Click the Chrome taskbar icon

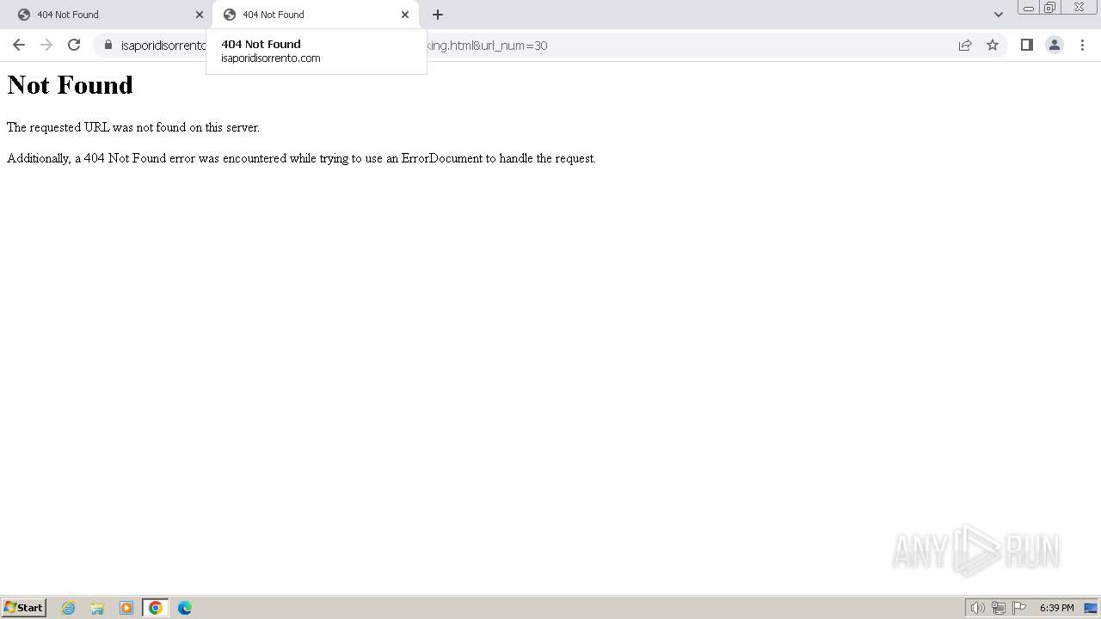[156, 608]
